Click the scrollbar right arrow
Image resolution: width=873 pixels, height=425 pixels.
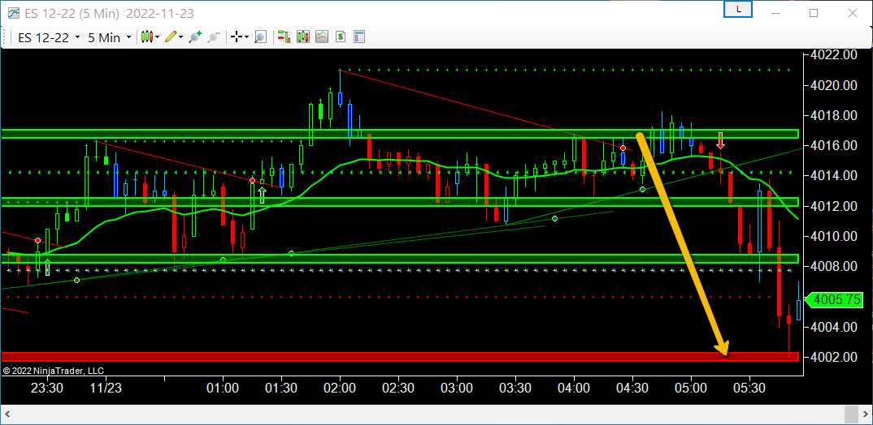(x=865, y=414)
